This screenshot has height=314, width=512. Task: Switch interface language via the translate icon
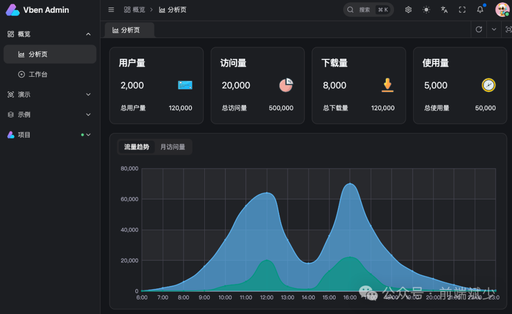tap(444, 9)
